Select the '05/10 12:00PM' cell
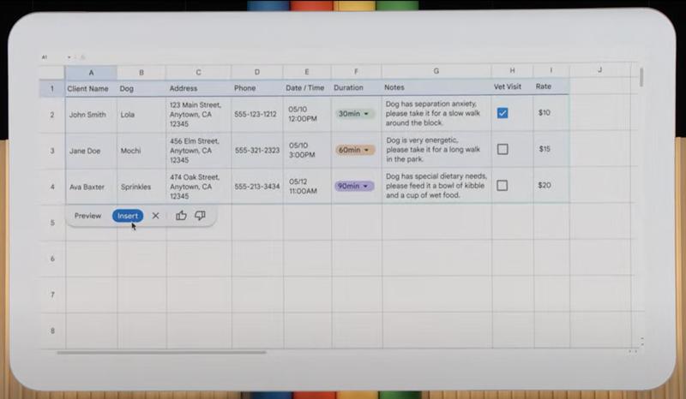The height and width of the screenshot is (399, 686). tap(307, 114)
